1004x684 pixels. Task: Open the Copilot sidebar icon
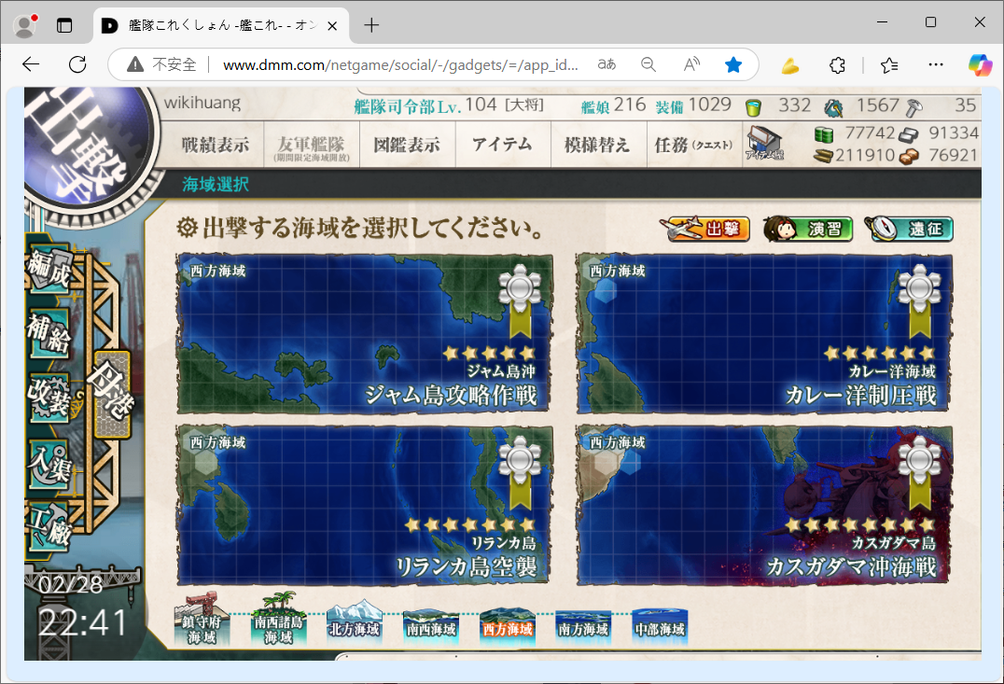click(x=981, y=64)
